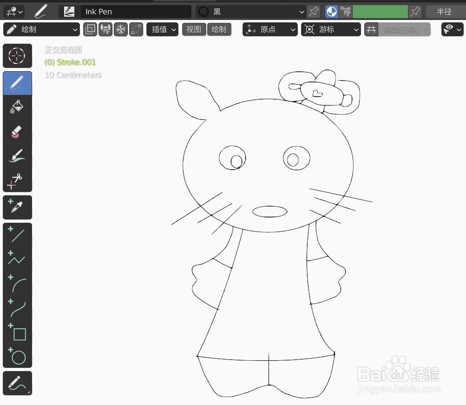Open the 绘制 mode dropdown
The height and width of the screenshot is (405, 466).
tap(41, 29)
